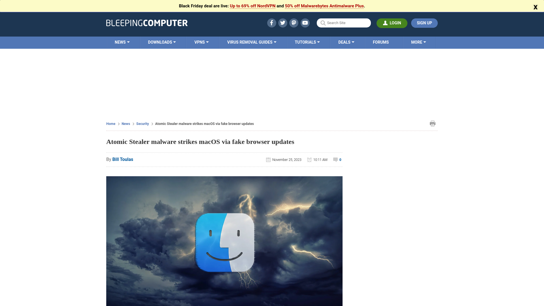544x306 pixels.
Task: Click the YouTube icon in header
Action: 305,23
